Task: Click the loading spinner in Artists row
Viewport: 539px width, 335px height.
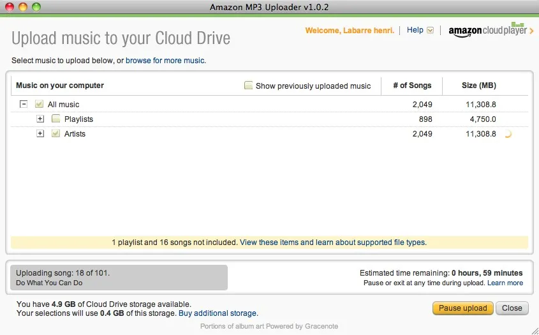Action: (x=508, y=134)
